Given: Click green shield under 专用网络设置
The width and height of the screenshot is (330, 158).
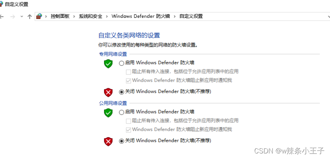Looking at the screenshot, I should coord(108,63).
